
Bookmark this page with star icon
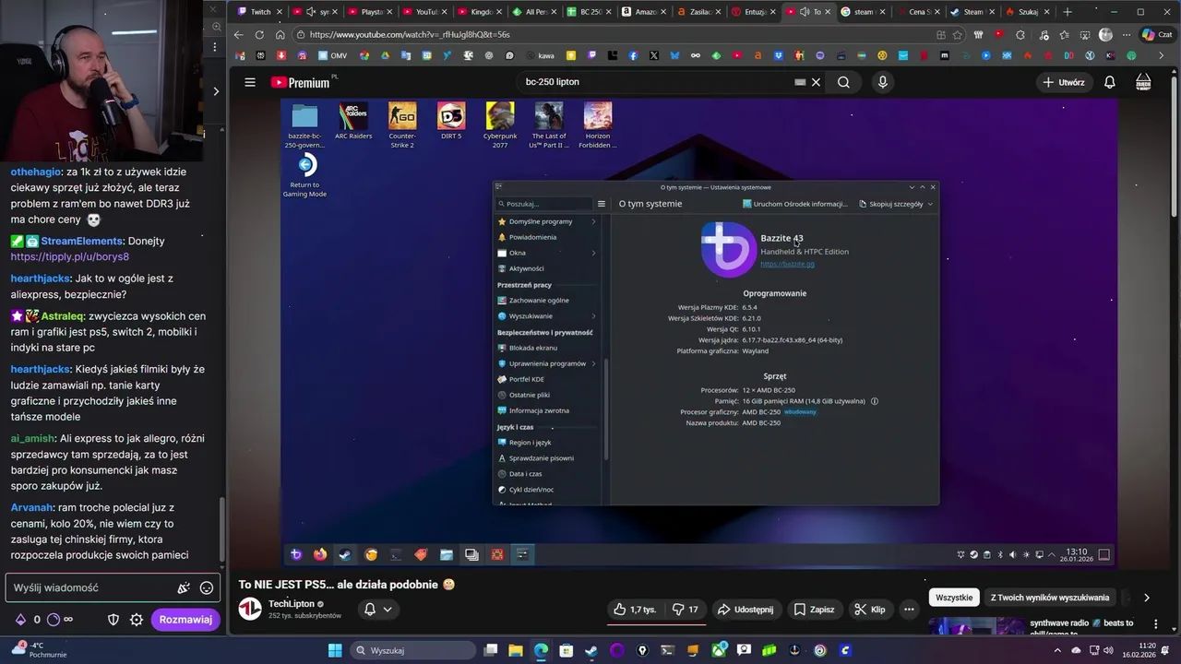958,35
